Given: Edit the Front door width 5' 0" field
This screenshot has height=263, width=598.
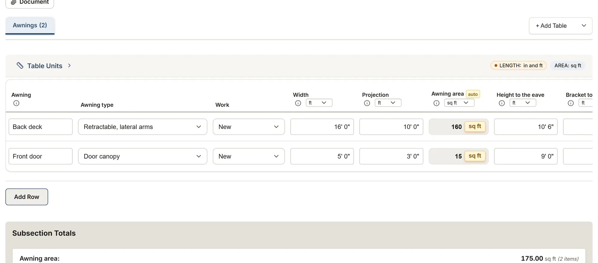Looking at the screenshot, I should pos(322,156).
